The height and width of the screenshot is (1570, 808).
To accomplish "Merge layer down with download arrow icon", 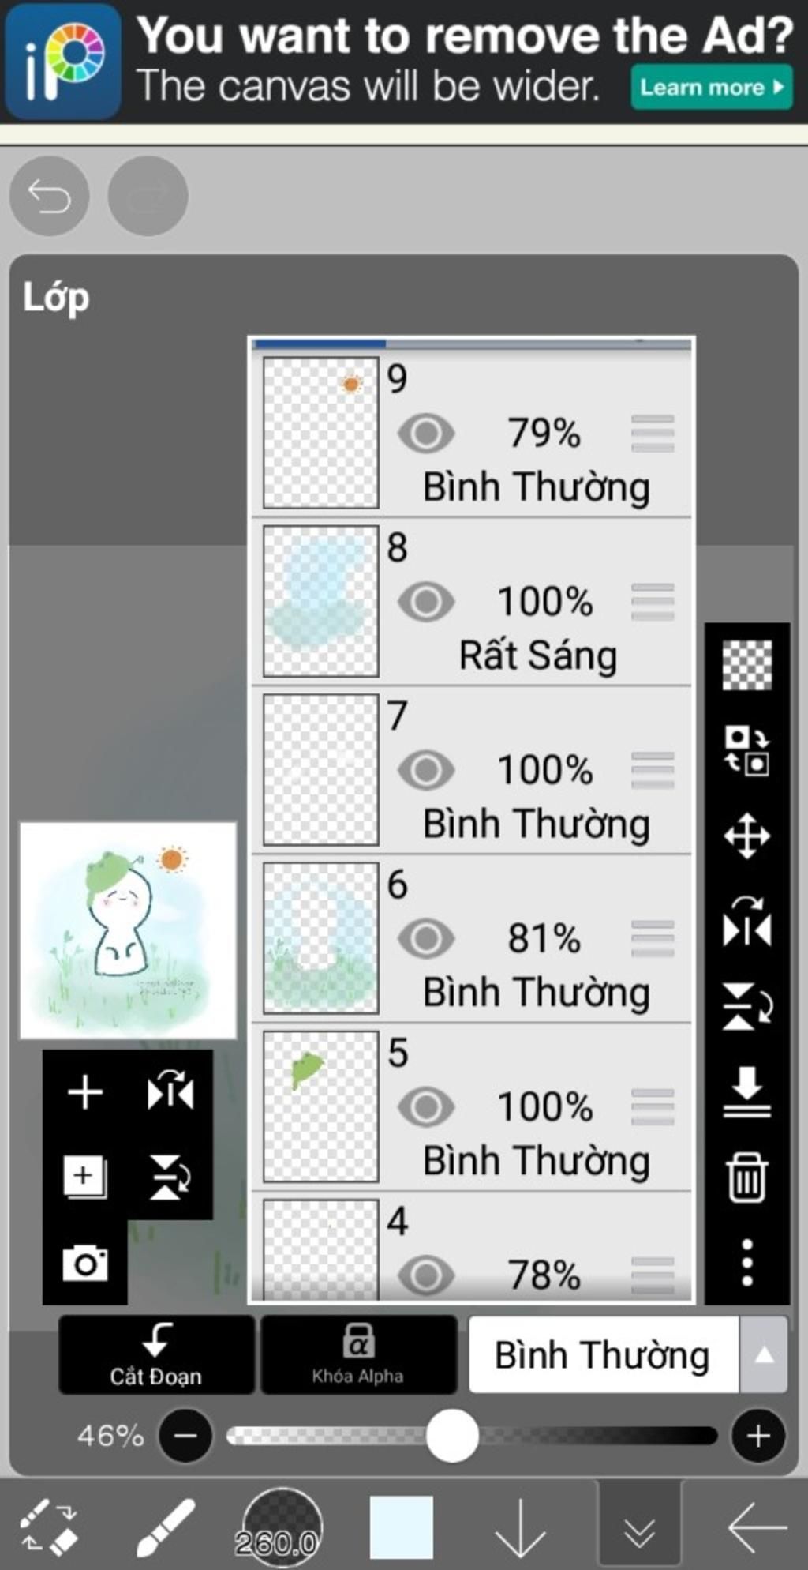I will pyautogui.click(x=746, y=1092).
